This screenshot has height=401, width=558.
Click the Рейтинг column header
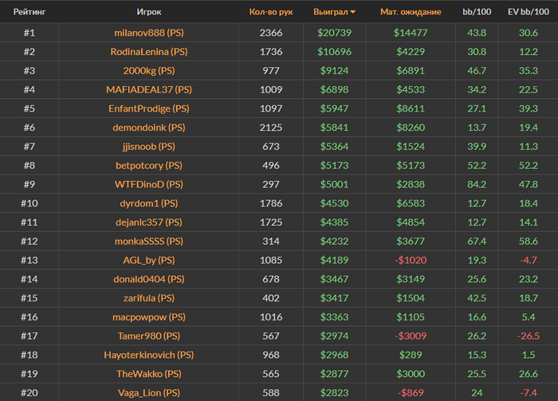click(x=29, y=12)
